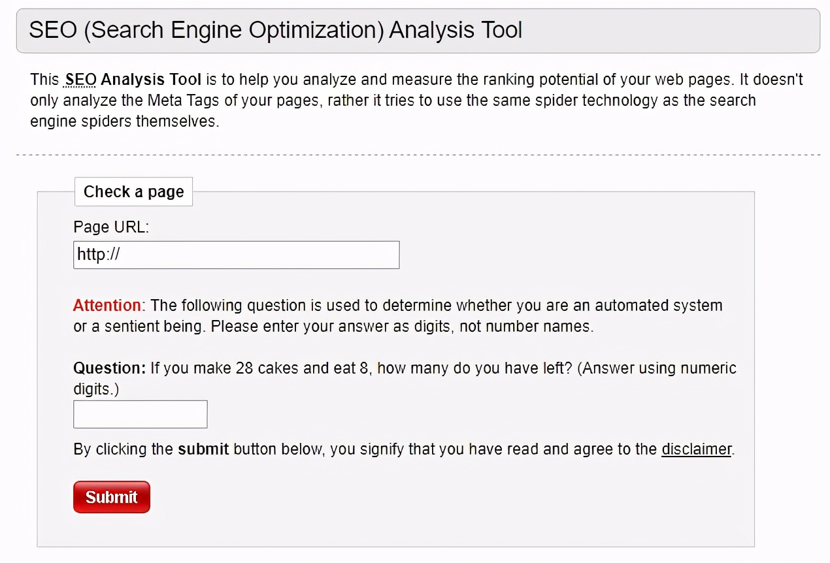Viewport: 830px width, 563px height.
Task: Focus the cake question answer box
Action: pos(140,415)
